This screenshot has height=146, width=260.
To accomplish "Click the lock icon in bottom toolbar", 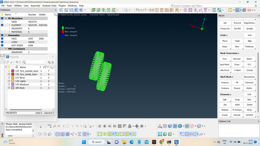I will point(130,126).
